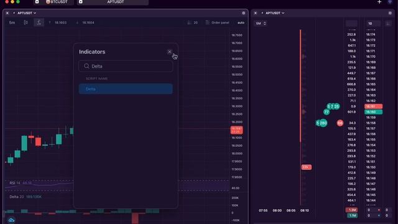Screen dimensions: 398x224
Task: Click the highlighted indicators toolbar icon
Action: [39, 22]
